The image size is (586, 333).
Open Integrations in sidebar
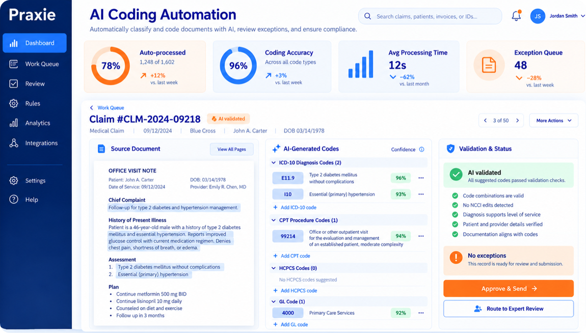pos(34,143)
